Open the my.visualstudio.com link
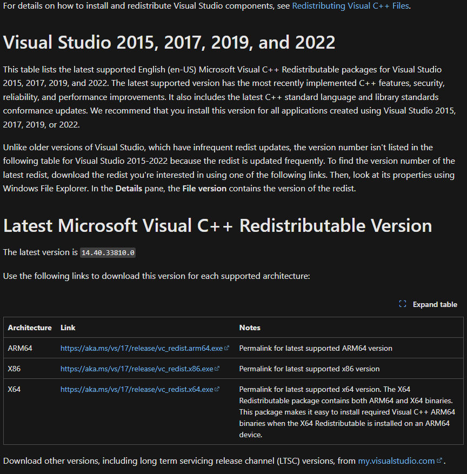 point(396,460)
